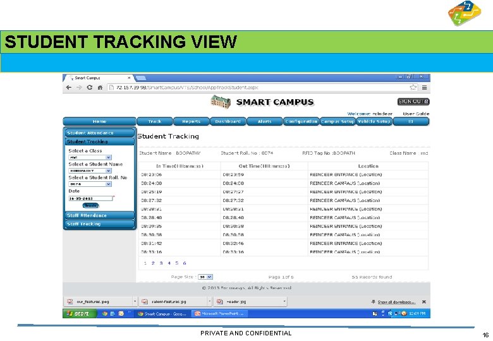
Task: Click the SIGN OUT button
Action: [x=413, y=102]
